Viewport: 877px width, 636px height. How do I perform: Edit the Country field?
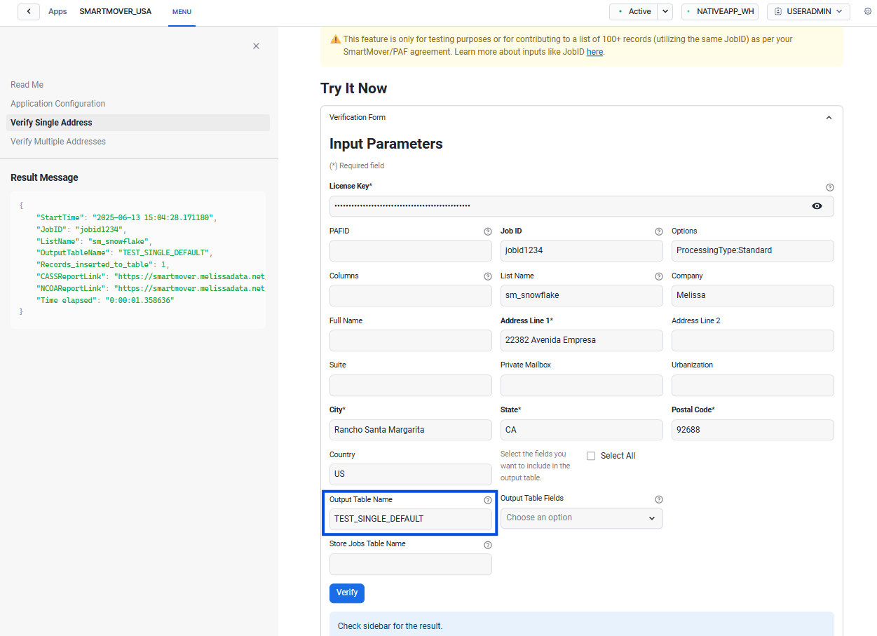411,475
